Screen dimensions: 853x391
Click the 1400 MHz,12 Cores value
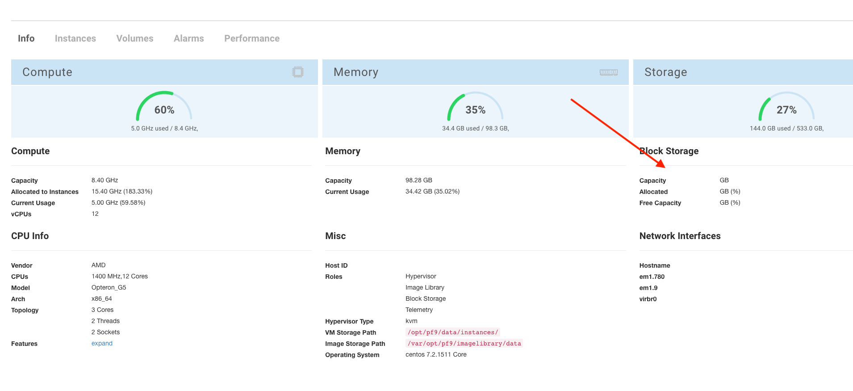pyautogui.click(x=120, y=276)
